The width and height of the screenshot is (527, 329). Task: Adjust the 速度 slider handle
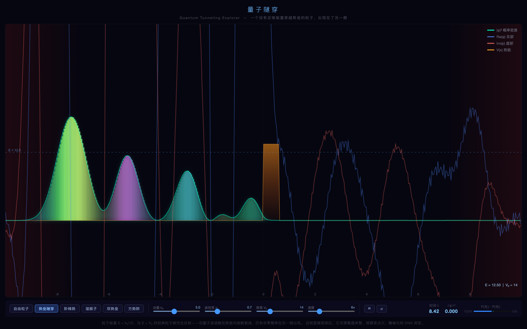319,311
